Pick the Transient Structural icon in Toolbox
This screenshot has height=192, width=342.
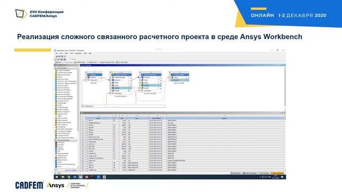[x=56, y=133]
